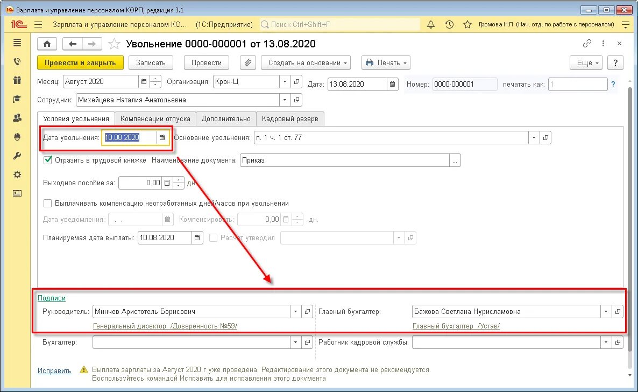The height and width of the screenshot is (392, 638).
Task: Click the Поиск search field
Action: pyautogui.click(x=340, y=24)
